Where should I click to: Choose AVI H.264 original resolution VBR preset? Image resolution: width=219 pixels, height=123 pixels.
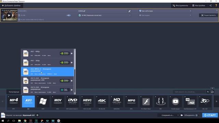point(47,81)
